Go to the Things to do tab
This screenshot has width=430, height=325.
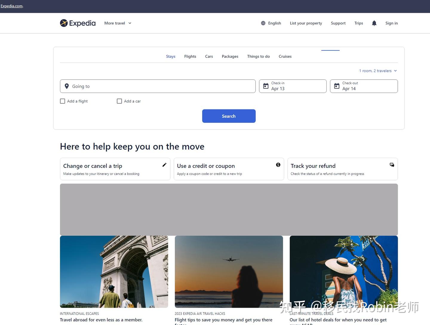pyautogui.click(x=259, y=56)
